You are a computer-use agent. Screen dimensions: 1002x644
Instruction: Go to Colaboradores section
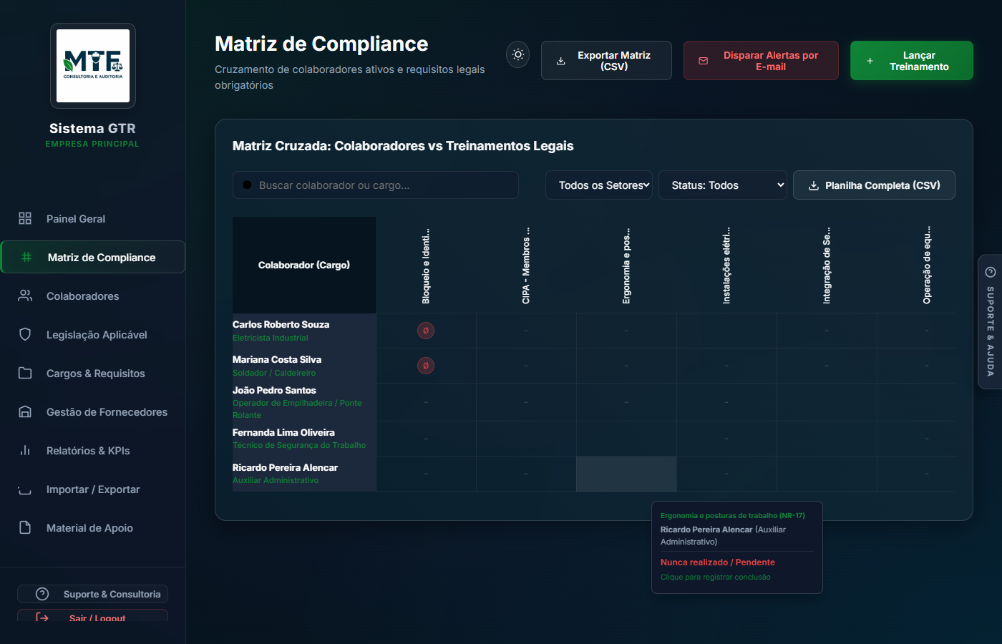93,296
